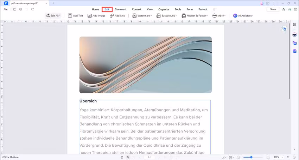Click the Add Text tool
Viewport: 299px width, 160px height.
click(x=76, y=15)
